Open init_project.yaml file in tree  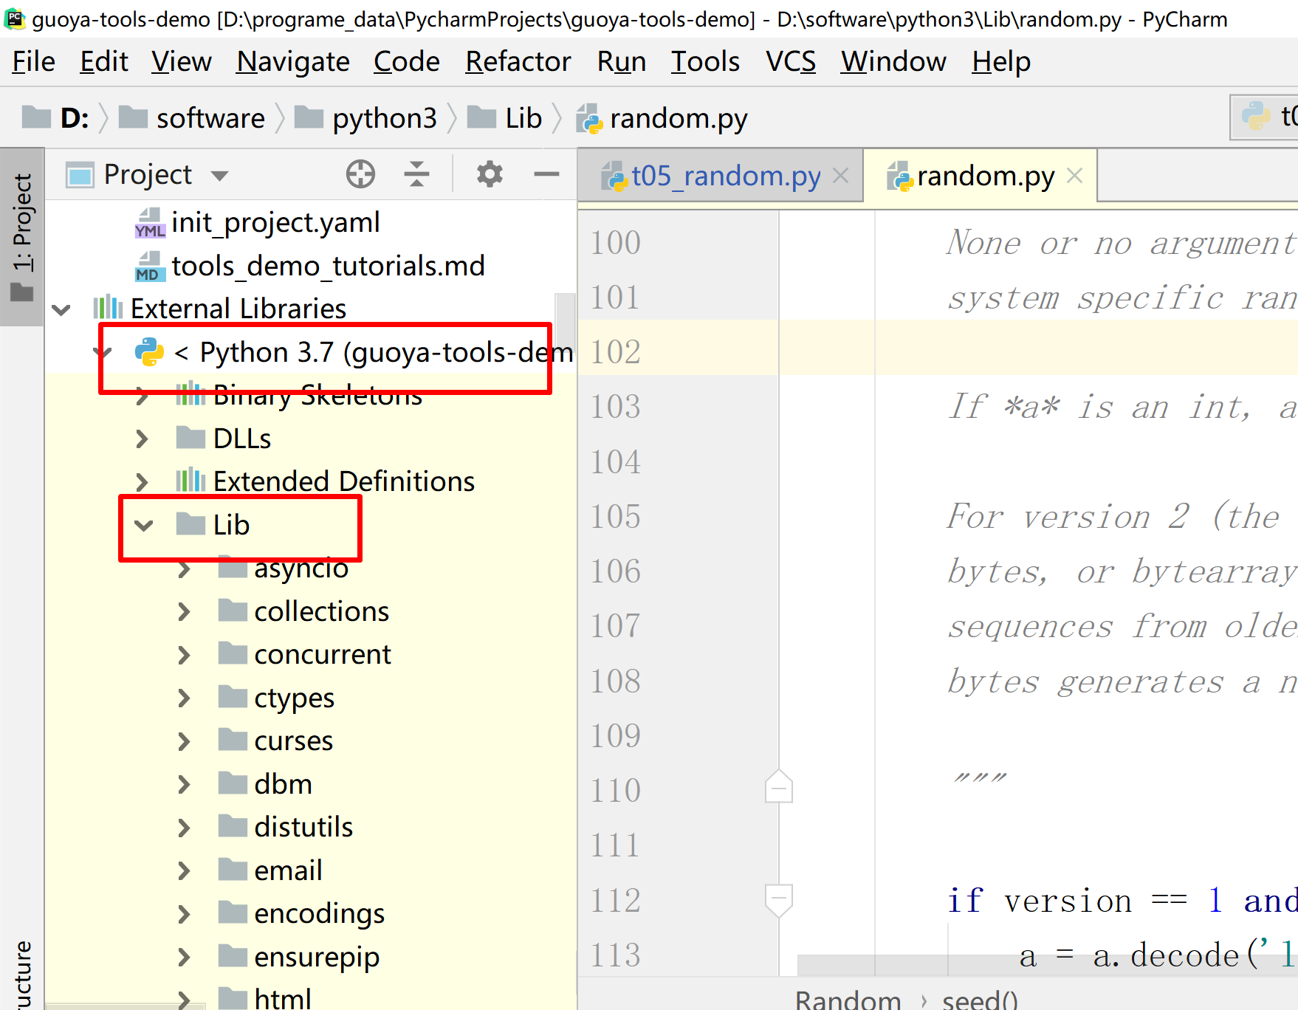coord(275,222)
